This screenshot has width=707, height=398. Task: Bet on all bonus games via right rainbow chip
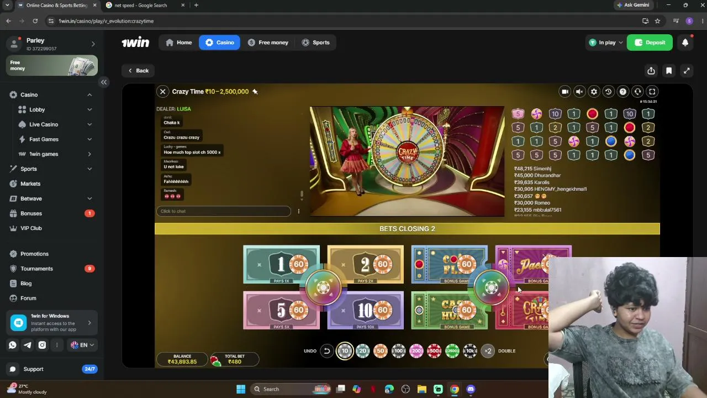tap(491, 287)
